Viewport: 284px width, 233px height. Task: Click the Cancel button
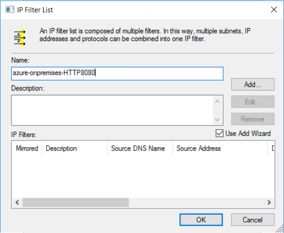253,220
